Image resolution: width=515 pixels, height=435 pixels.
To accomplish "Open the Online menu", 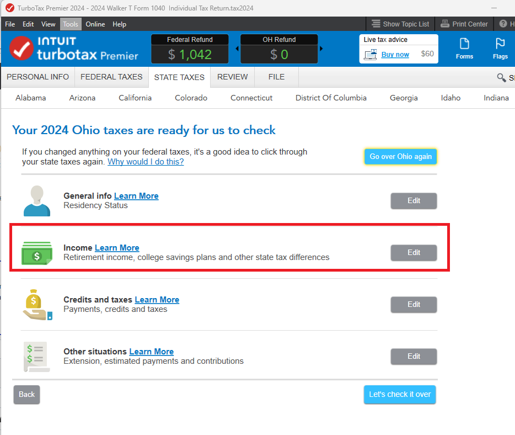I will (x=95, y=24).
